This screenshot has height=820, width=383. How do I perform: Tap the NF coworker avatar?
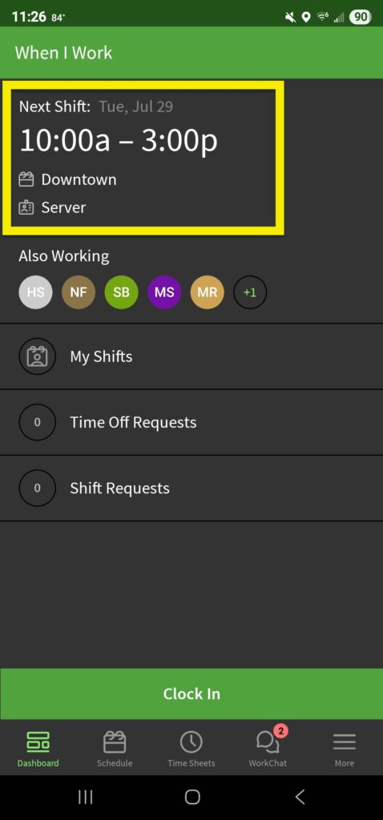tap(79, 291)
